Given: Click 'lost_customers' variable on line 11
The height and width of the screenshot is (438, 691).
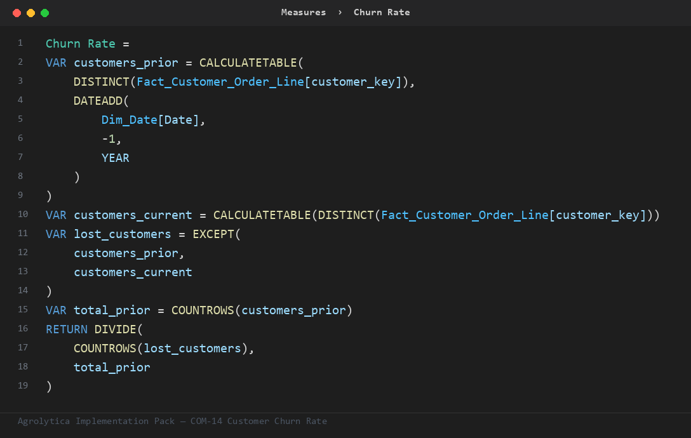Looking at the screenshot, I should pos(123,234).
